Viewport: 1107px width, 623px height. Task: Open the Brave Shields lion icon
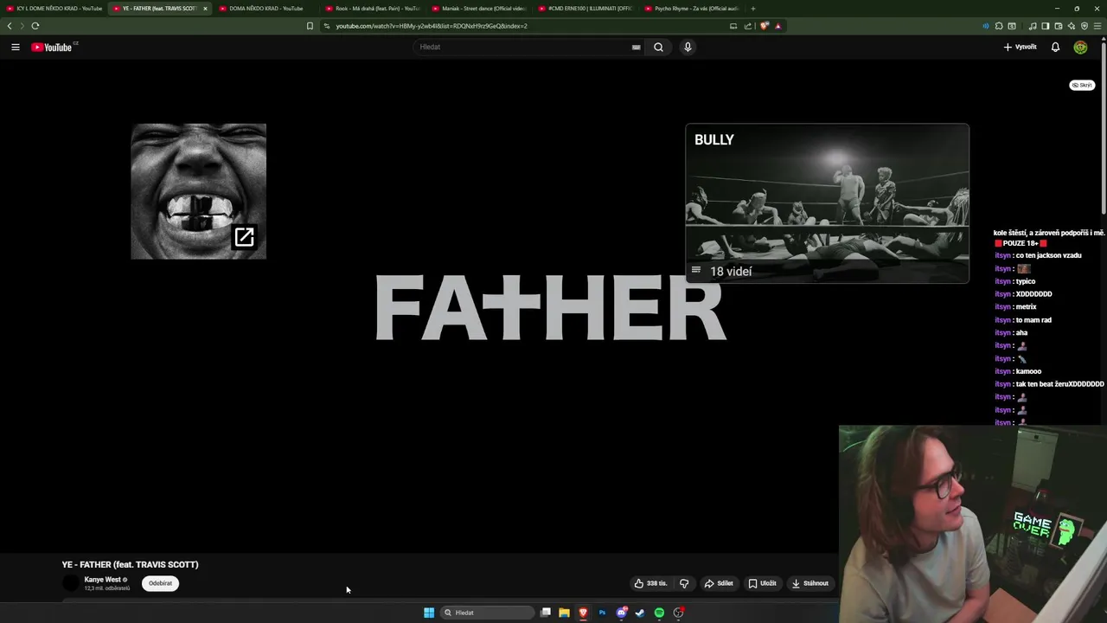pyautogui.click(x=764, y=26)
